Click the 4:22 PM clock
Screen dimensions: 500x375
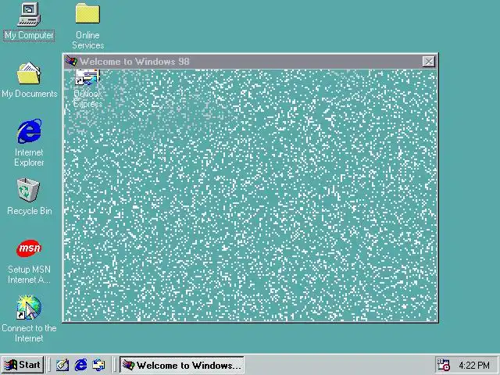(474, 365)
